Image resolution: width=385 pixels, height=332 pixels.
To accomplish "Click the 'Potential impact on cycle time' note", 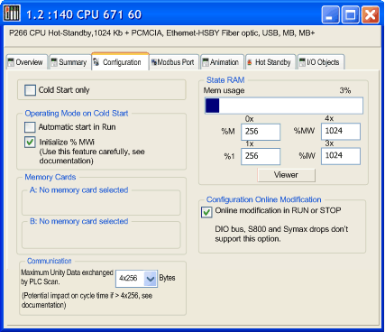I will [87, 300].
